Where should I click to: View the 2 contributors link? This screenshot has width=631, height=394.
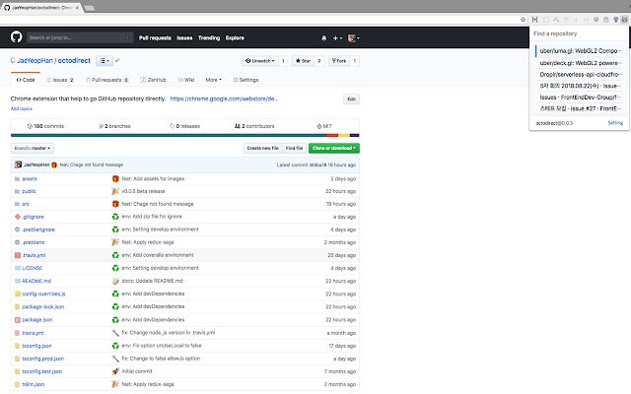point(254,126)
